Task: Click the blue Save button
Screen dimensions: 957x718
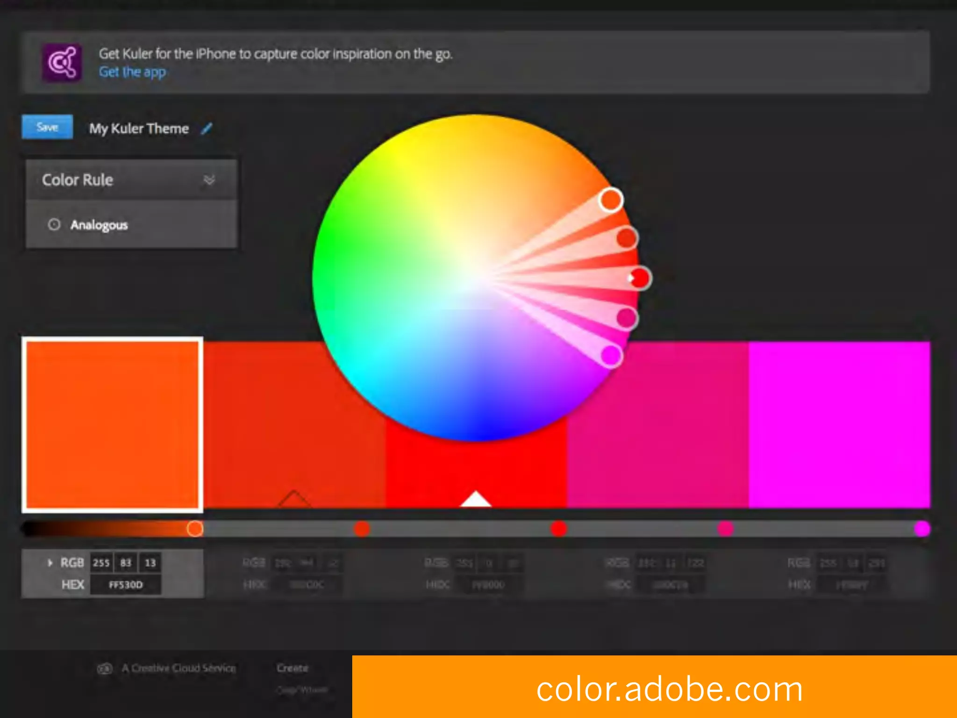Action: click(x=47, y=127)
